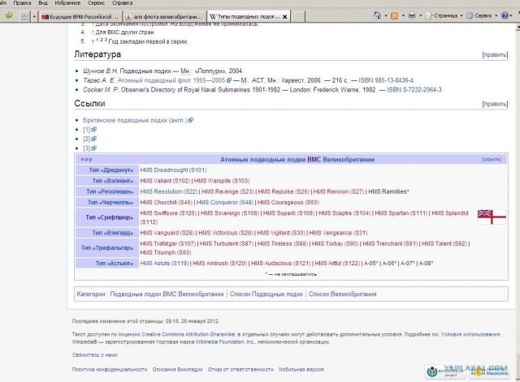Open Тип «Черчилль» row header
The image size is (520, 382).
pyautogui.click(x=110, y=202)
